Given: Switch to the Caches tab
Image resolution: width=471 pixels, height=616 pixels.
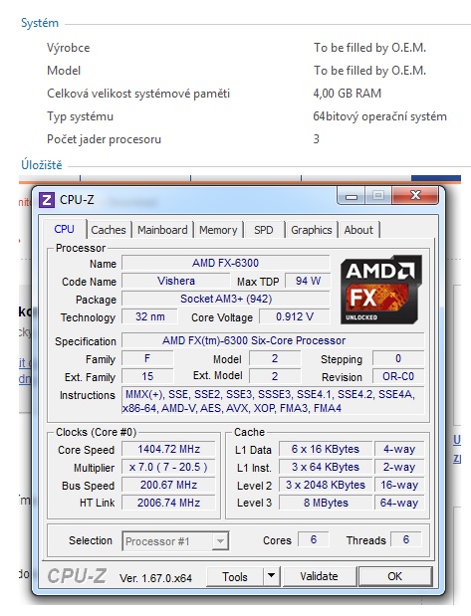Looking at the screenshot, I should (x=109, y=230).
